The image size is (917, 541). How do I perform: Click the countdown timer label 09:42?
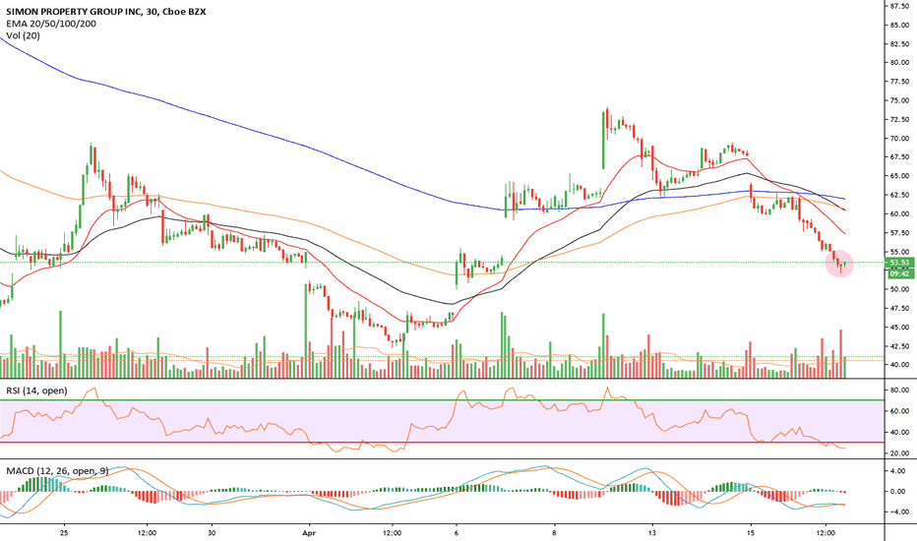point(899,273)
